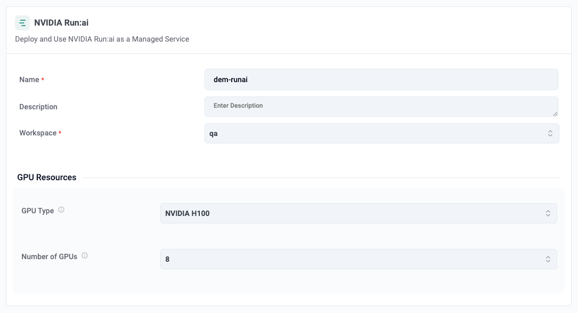This screenshot has height=313, width=578.
Task: Click the 'Deploy and Use NVIDIA Run:ai as a Managed Service' subtitle
Action: click(102, 39)
